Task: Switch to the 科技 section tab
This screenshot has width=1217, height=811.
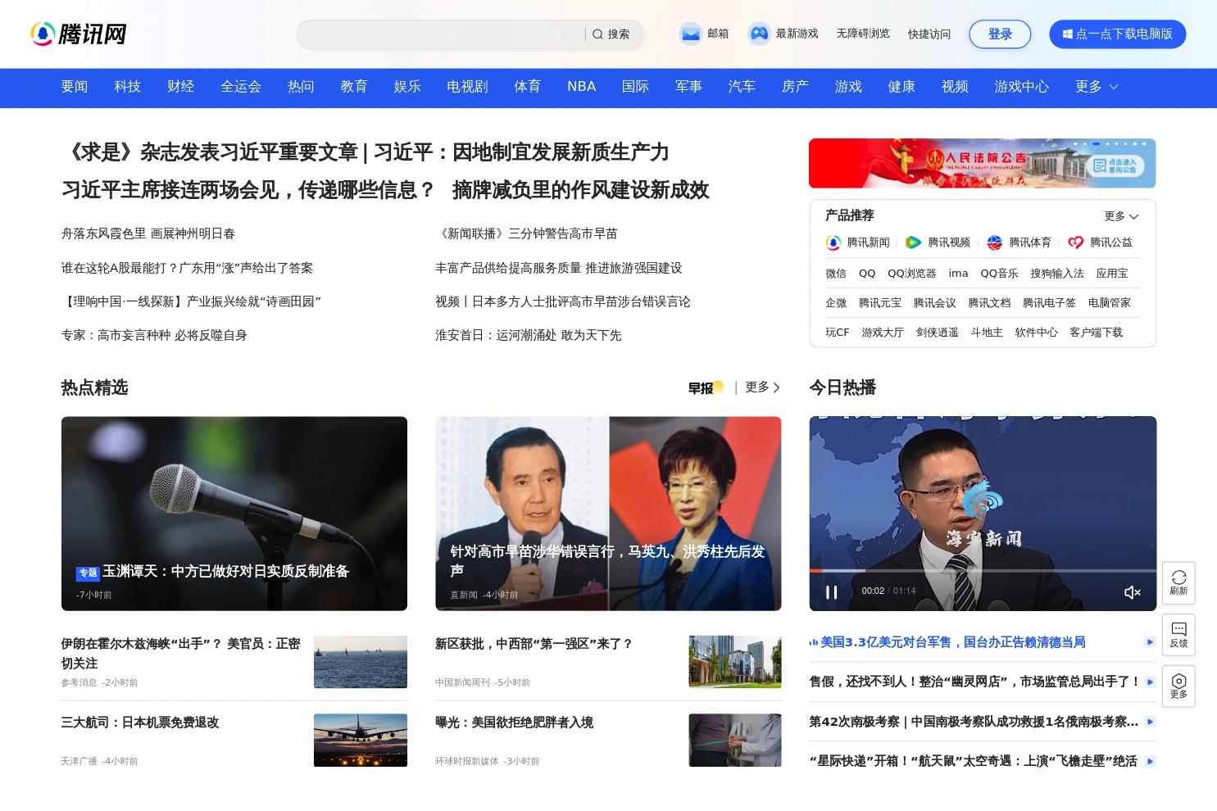Action: tap(127, 86)
